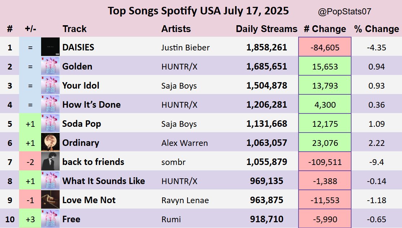Click the Alex Warren artist name
The image size is (402, 228).
(184, 143)
